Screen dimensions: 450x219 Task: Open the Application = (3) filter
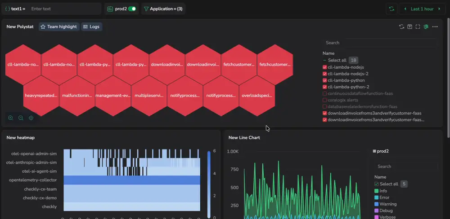click(x=163, y=9)
